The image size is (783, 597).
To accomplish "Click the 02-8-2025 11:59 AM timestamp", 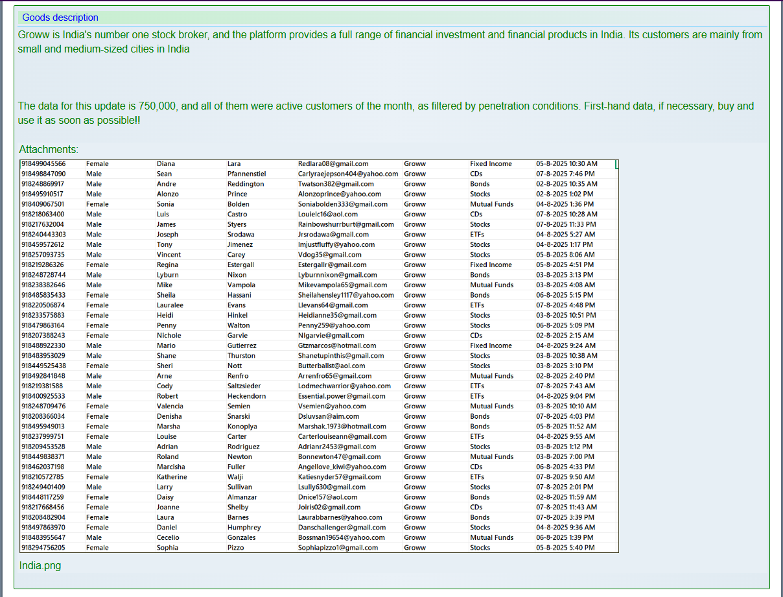I will (567, 497).
